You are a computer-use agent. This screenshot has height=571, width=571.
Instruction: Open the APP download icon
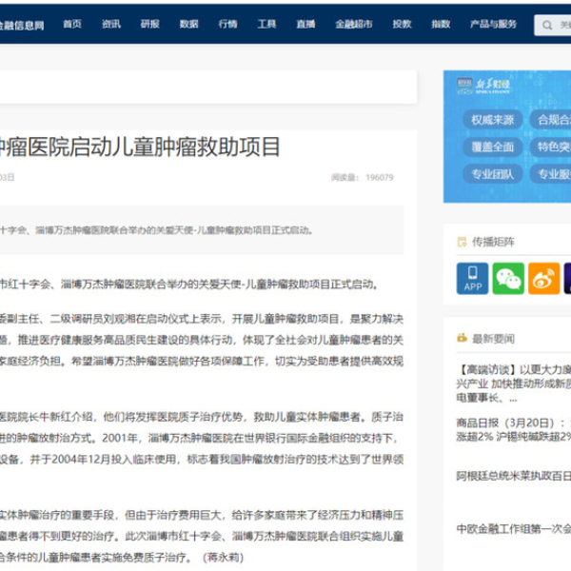click(473, 278)
